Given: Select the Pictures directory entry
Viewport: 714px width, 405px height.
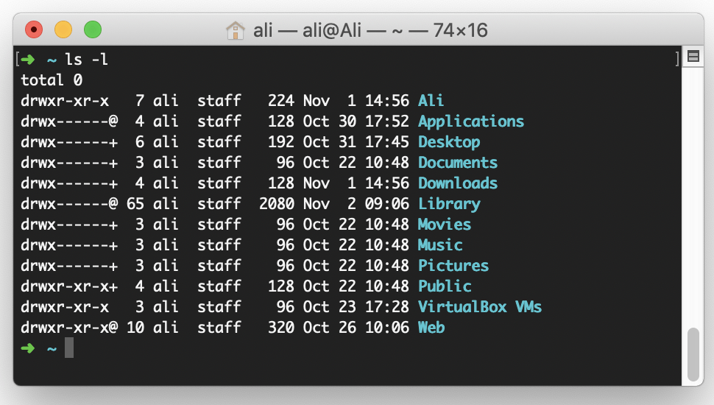Looking at the screenshot, I should pyautogui.click(x=453, y=266).
